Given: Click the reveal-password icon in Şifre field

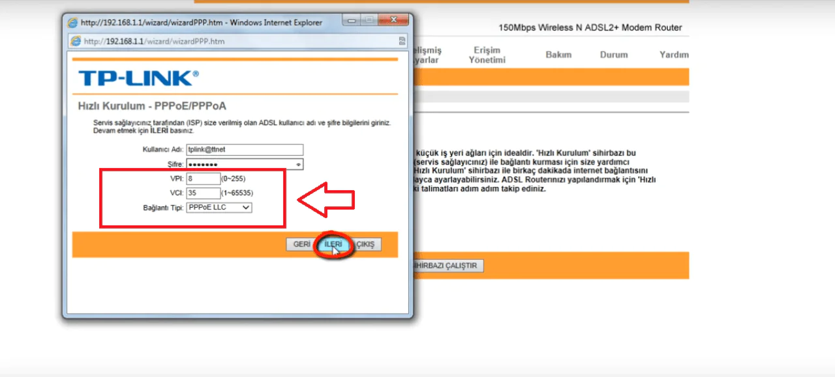Looking at the screenshot, I should point(299,165).
